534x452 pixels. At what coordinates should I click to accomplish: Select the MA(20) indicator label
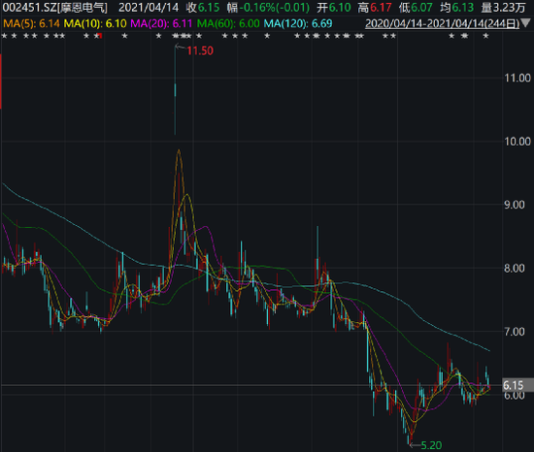tap(161, 24)
